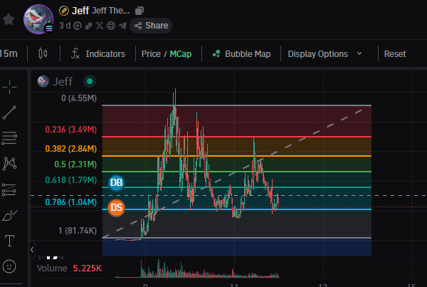
Task: Select the crosshair cursor tool
Action: [x=9, y=87]
